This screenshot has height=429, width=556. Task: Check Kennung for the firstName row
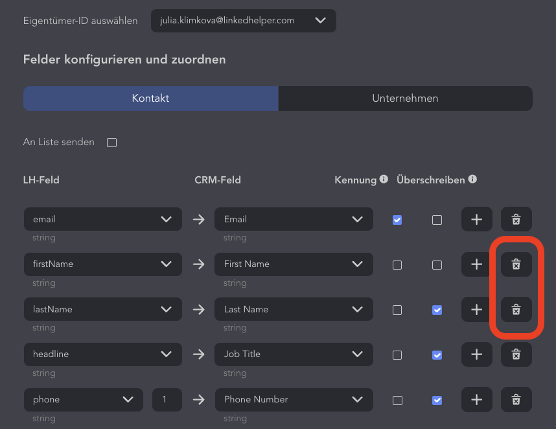[397, 265]
